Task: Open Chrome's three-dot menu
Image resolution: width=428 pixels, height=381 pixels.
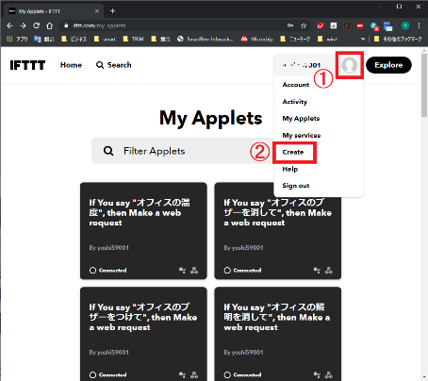Action: [419, 25]
